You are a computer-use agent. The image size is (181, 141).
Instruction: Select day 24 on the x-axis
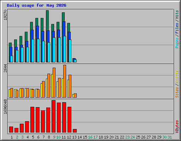point(133,137)
